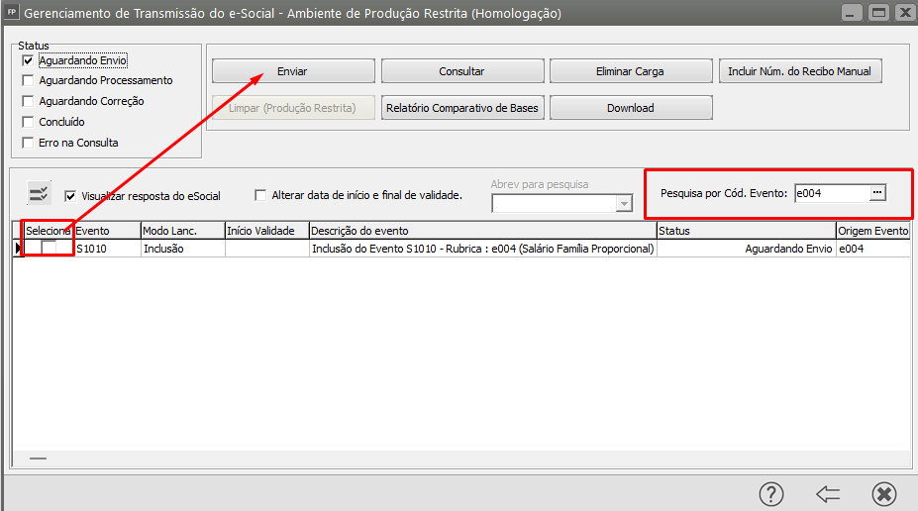Viewport: 918px width, 511px height.
Task: Click the row pointer arrow of S1010
Action: (x=18, y=249)
